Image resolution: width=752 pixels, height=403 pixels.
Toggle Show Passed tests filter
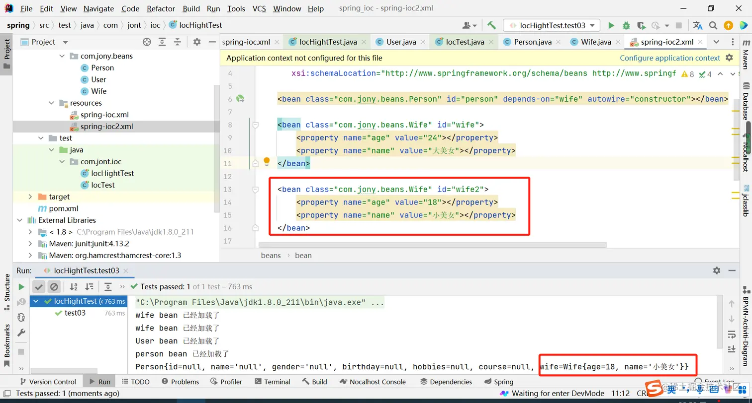39,287
